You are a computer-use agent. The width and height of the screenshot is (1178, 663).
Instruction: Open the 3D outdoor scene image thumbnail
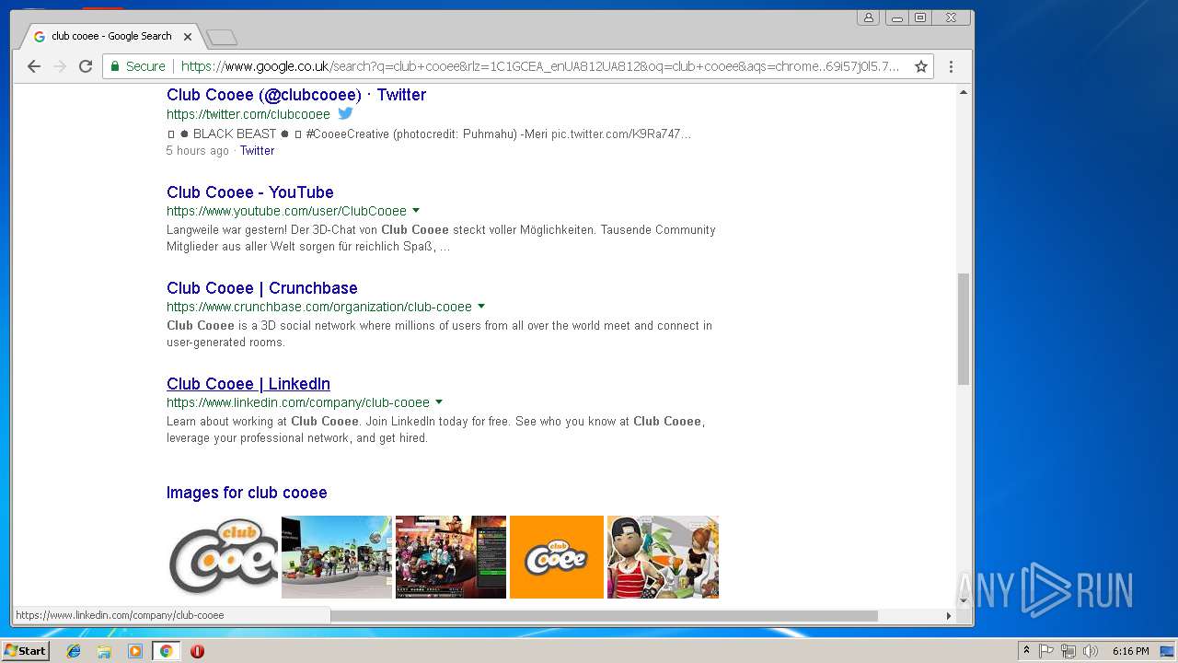click(x=337, y=557)
